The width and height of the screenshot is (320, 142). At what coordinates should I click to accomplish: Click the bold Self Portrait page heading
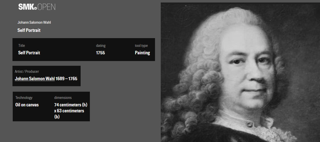click(29, 30)
